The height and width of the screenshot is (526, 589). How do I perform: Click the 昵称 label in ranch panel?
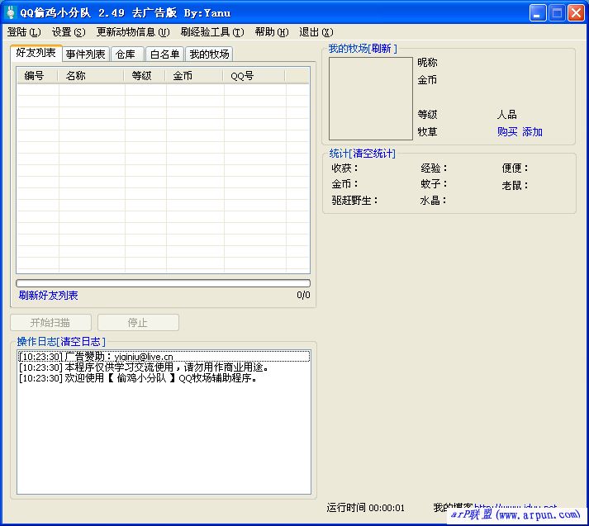(x=427, y=63)
